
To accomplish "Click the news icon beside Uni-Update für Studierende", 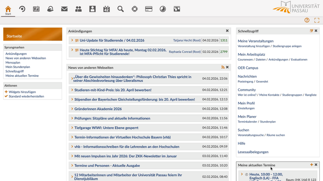I will (77, 40).
